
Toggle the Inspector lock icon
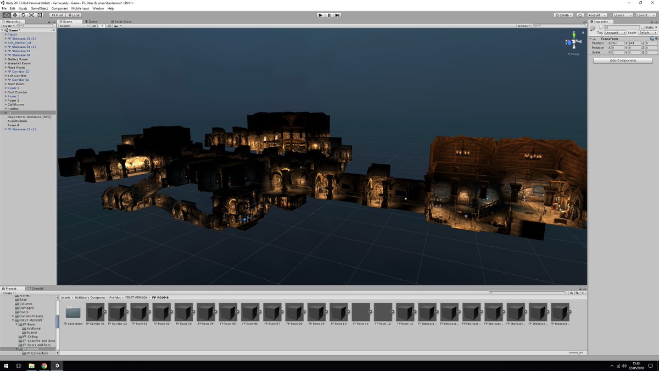[x=652, y=21]
